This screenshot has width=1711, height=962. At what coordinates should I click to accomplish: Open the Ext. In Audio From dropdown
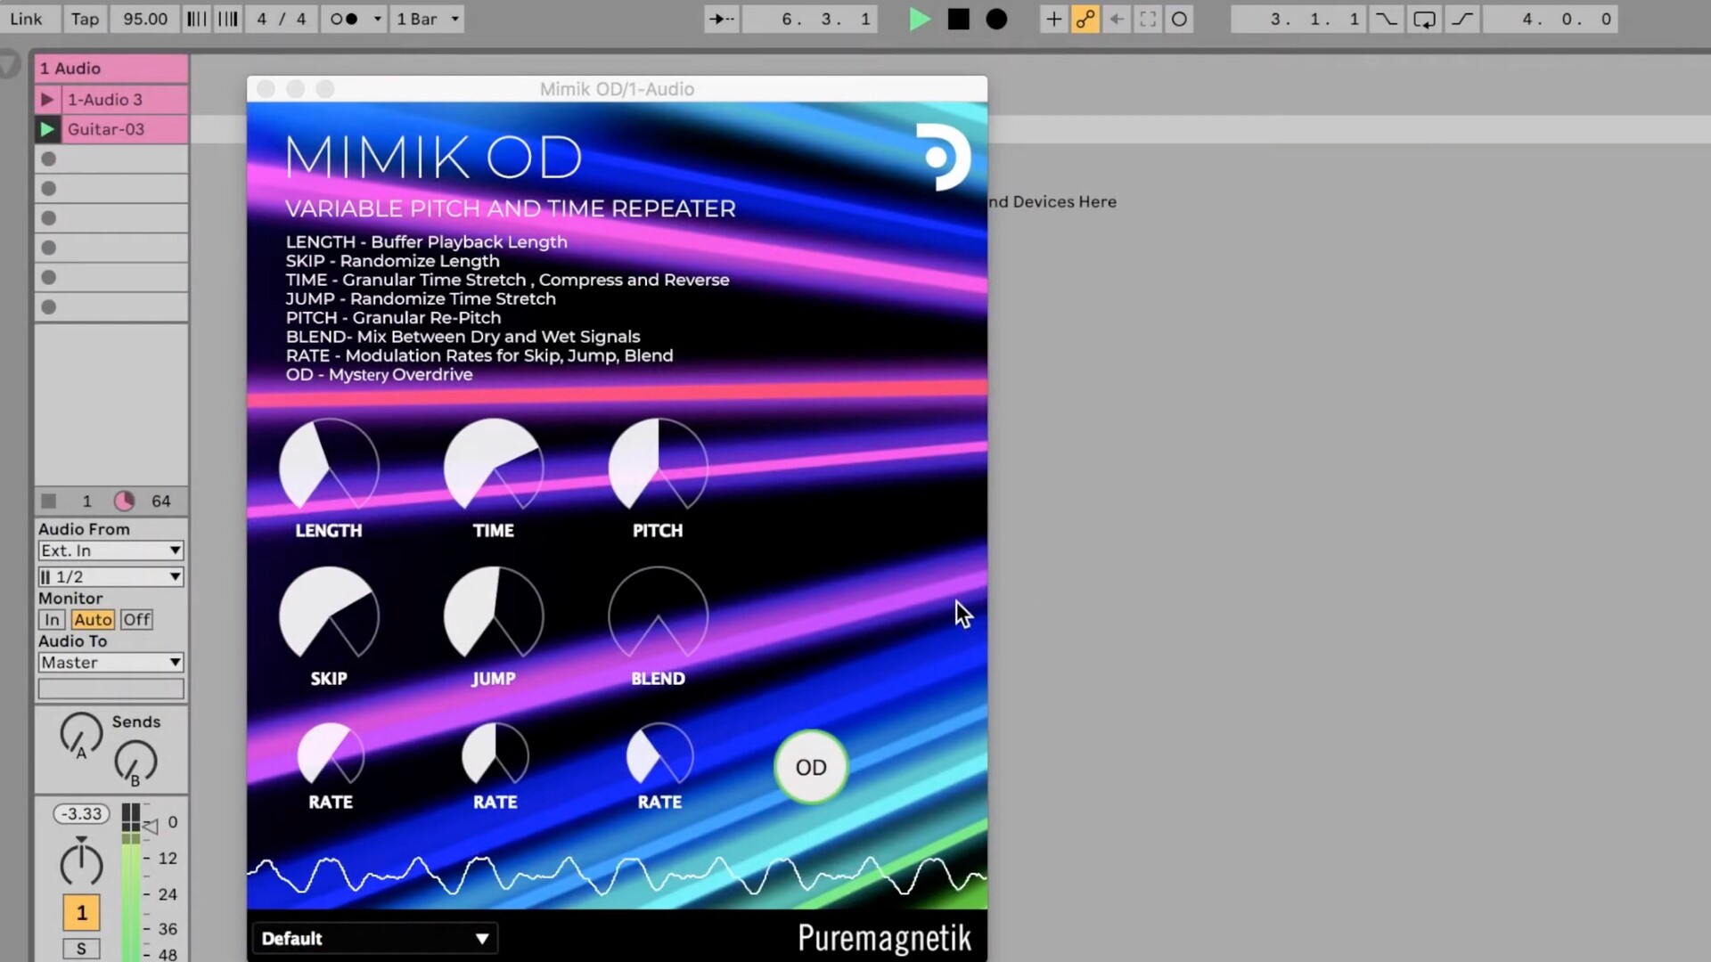pyautogui.click(x=111, y=550)
